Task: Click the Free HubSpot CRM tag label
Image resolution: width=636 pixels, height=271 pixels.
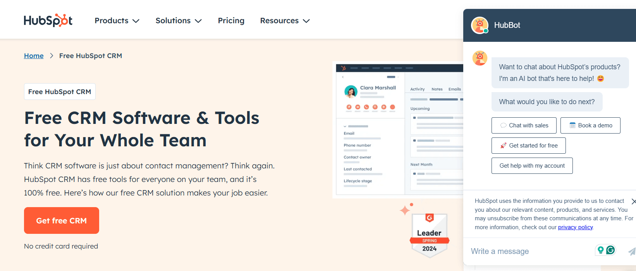Action: (60, 92)
